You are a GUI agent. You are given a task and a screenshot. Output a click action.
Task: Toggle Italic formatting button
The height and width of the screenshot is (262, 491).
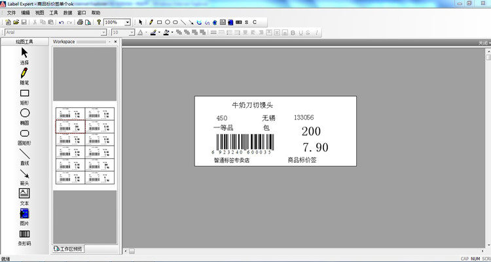click(x=316, y=33)
